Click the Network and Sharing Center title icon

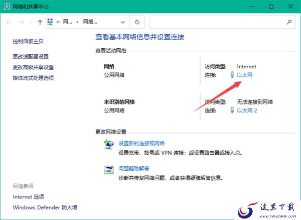tap(7, 7)
